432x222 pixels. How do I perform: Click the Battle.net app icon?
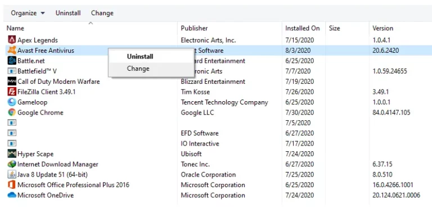(12, 61)
